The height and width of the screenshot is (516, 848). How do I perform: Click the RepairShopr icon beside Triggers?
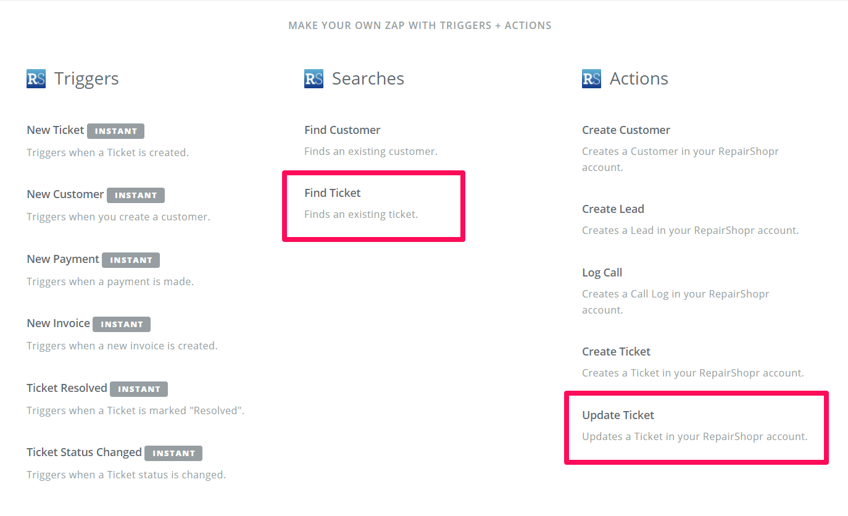[x=36, y=79]
